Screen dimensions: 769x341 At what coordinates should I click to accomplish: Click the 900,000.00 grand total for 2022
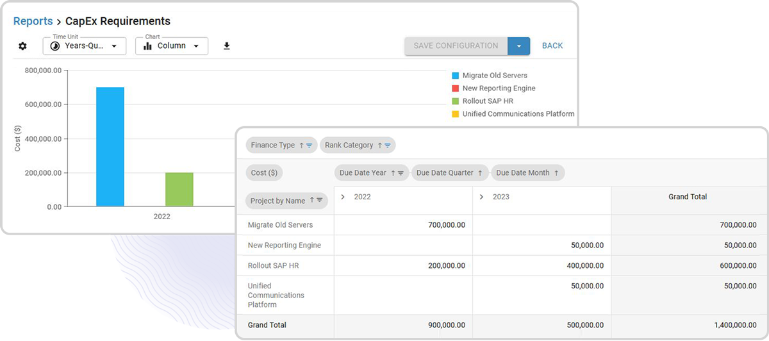point(403,326)
